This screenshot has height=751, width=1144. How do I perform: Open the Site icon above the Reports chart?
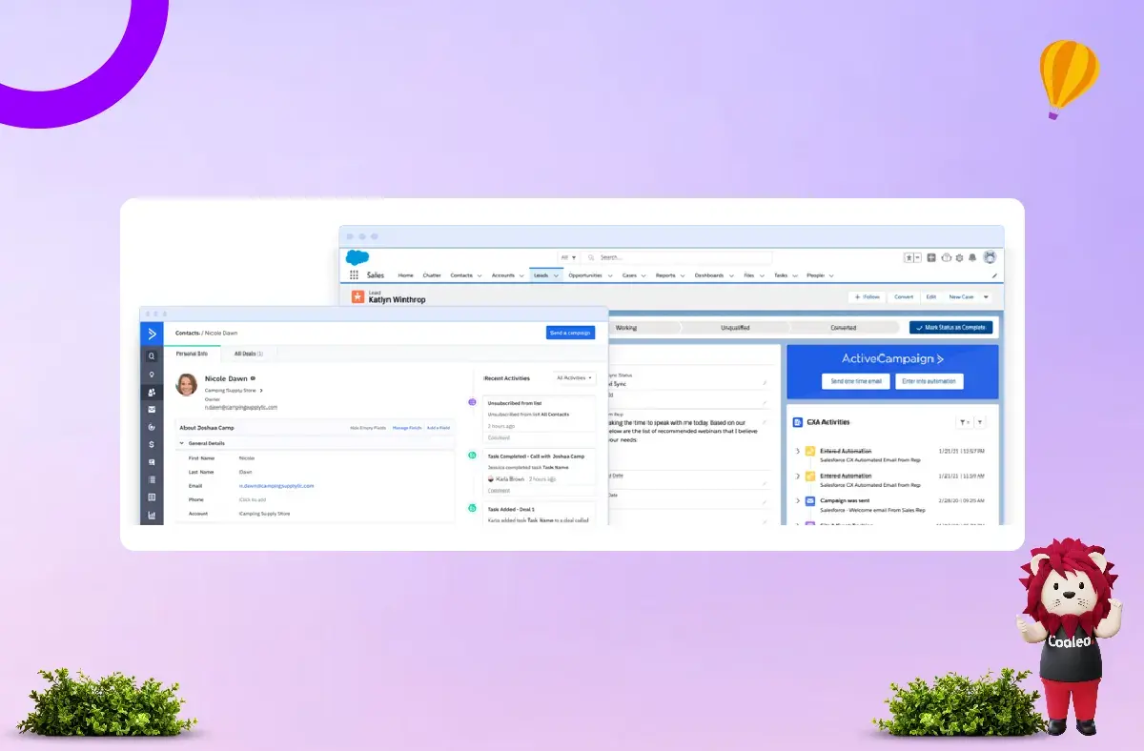click(x=152, y=497)
